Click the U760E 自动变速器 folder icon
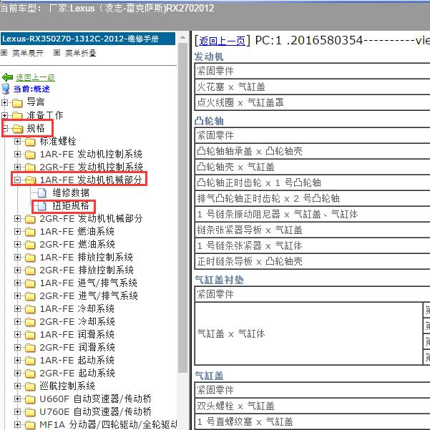430x430 pixels. [30, 412]
